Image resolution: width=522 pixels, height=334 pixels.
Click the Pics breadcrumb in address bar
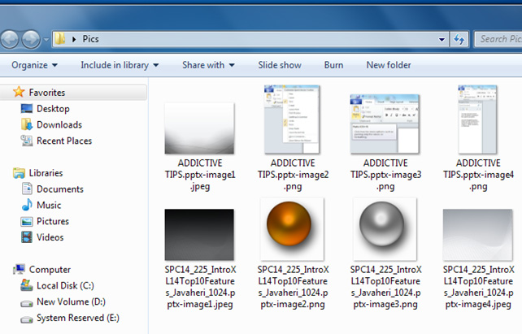[90, 39]
